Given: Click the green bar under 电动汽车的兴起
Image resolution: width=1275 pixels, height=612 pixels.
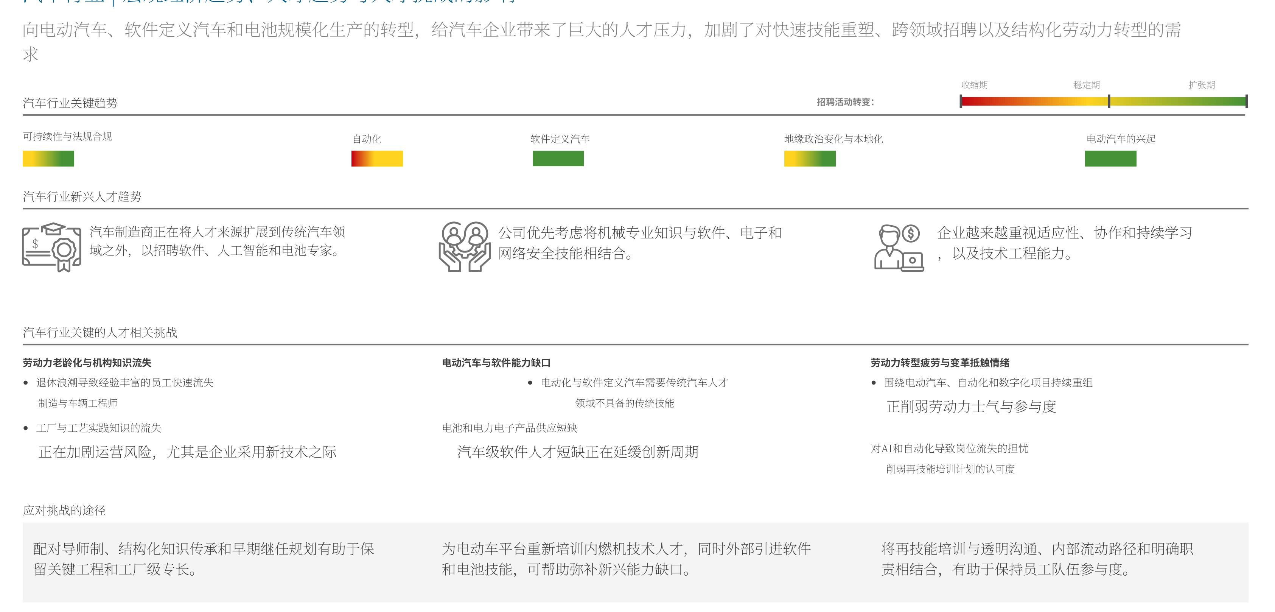Looking at the screenshot, I should [x=1111, y=159].
